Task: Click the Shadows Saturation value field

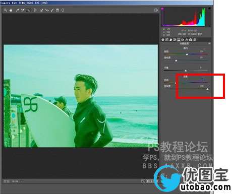Action: [202, 86]
